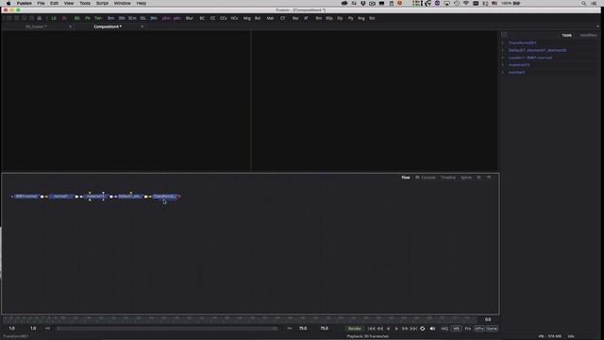Add a Loader (LD) tool
The image size is (604, 340).
tap(54, 18)
